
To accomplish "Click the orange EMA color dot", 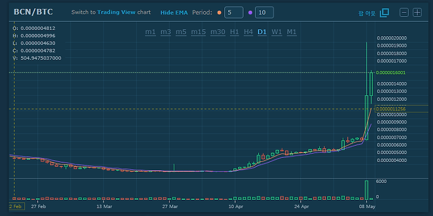I will [x=220, y=13].
